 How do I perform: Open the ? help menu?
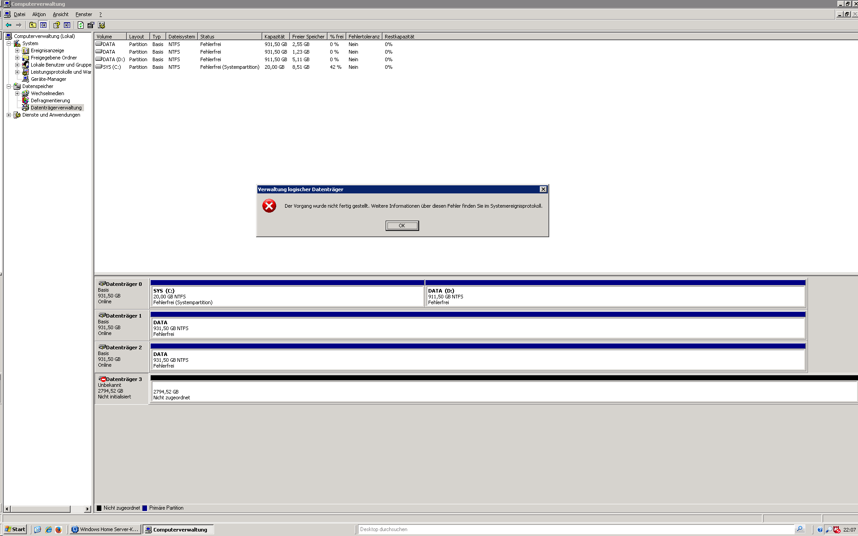click(x=101, y=14)
